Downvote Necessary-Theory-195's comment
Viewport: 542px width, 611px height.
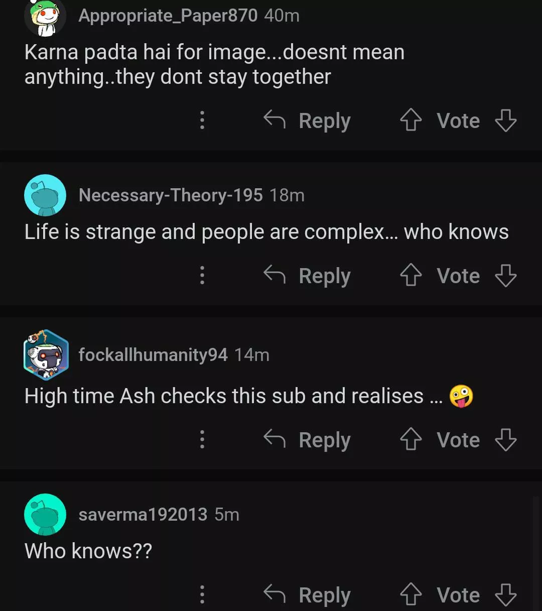(505, 276)
